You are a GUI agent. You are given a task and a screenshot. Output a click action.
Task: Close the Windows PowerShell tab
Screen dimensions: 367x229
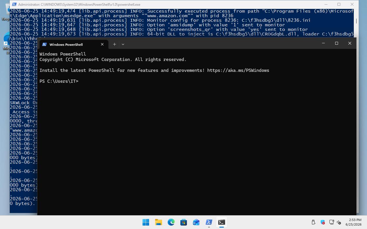[102, 44]
